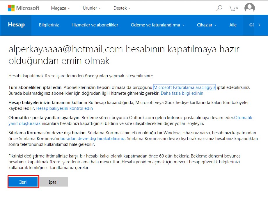
Task: Open the shopping cart icon
Action: [233, 8]
